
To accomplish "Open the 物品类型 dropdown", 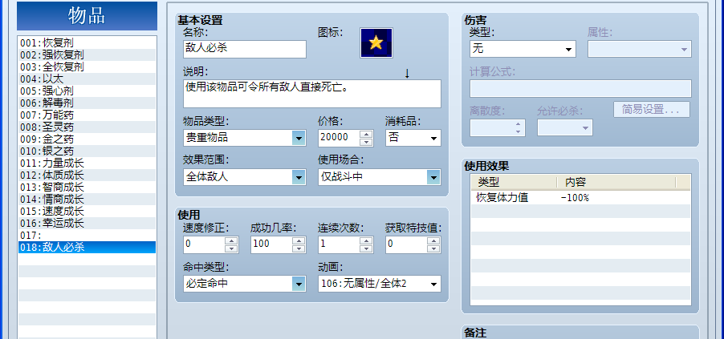I will tap(245, 138).
